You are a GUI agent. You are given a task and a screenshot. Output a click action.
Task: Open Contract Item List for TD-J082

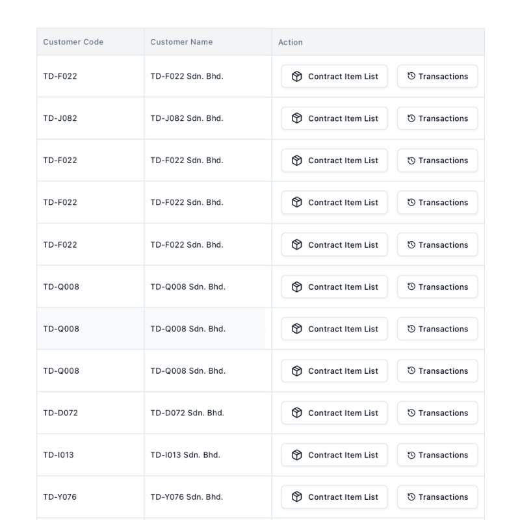pyautogui.click(x=334, y=118)
